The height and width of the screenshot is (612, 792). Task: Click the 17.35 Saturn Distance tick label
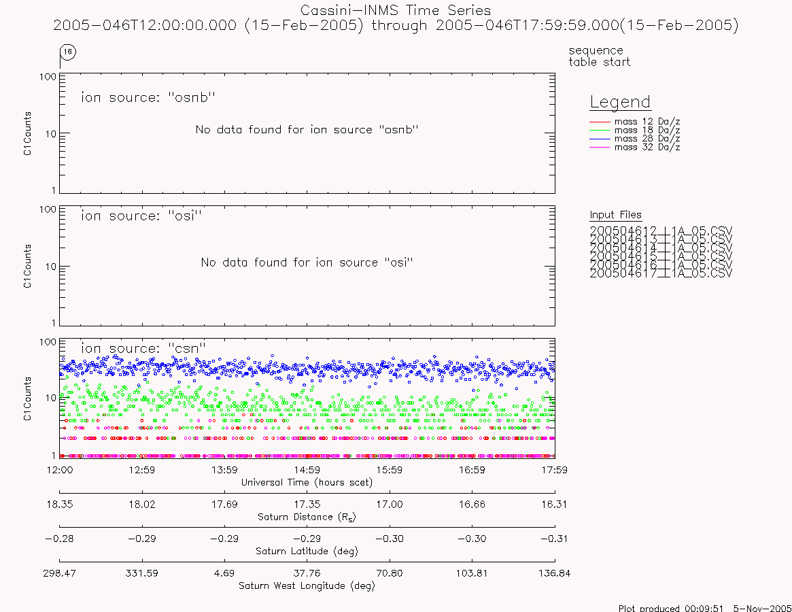coord(307,505)
